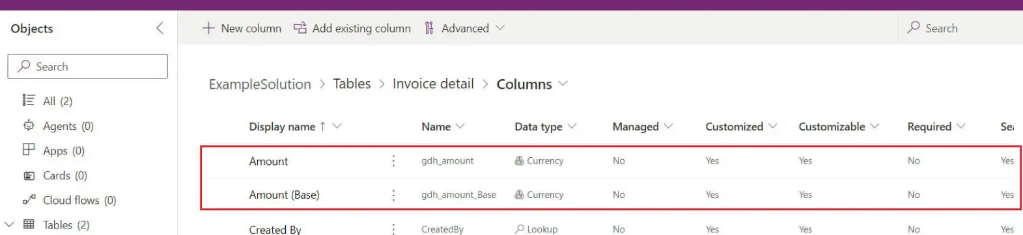Click the Advanced tools icon
This screenshot has width=1023, height=235.
[x=429, y=28]
